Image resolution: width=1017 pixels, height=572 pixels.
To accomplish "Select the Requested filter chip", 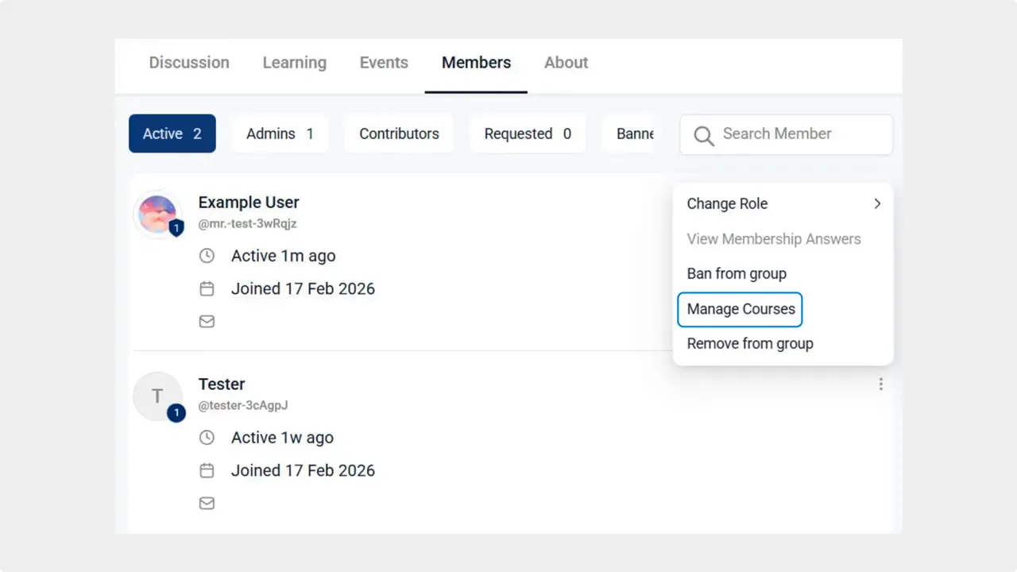I will coord(528,133).
